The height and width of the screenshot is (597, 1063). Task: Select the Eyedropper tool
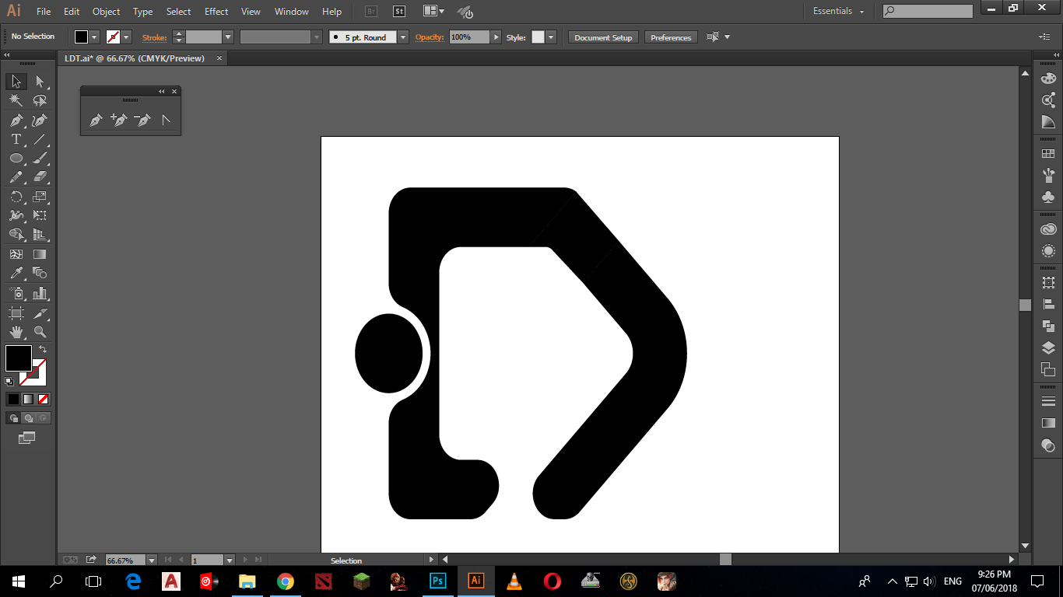[x=16, y=273]
